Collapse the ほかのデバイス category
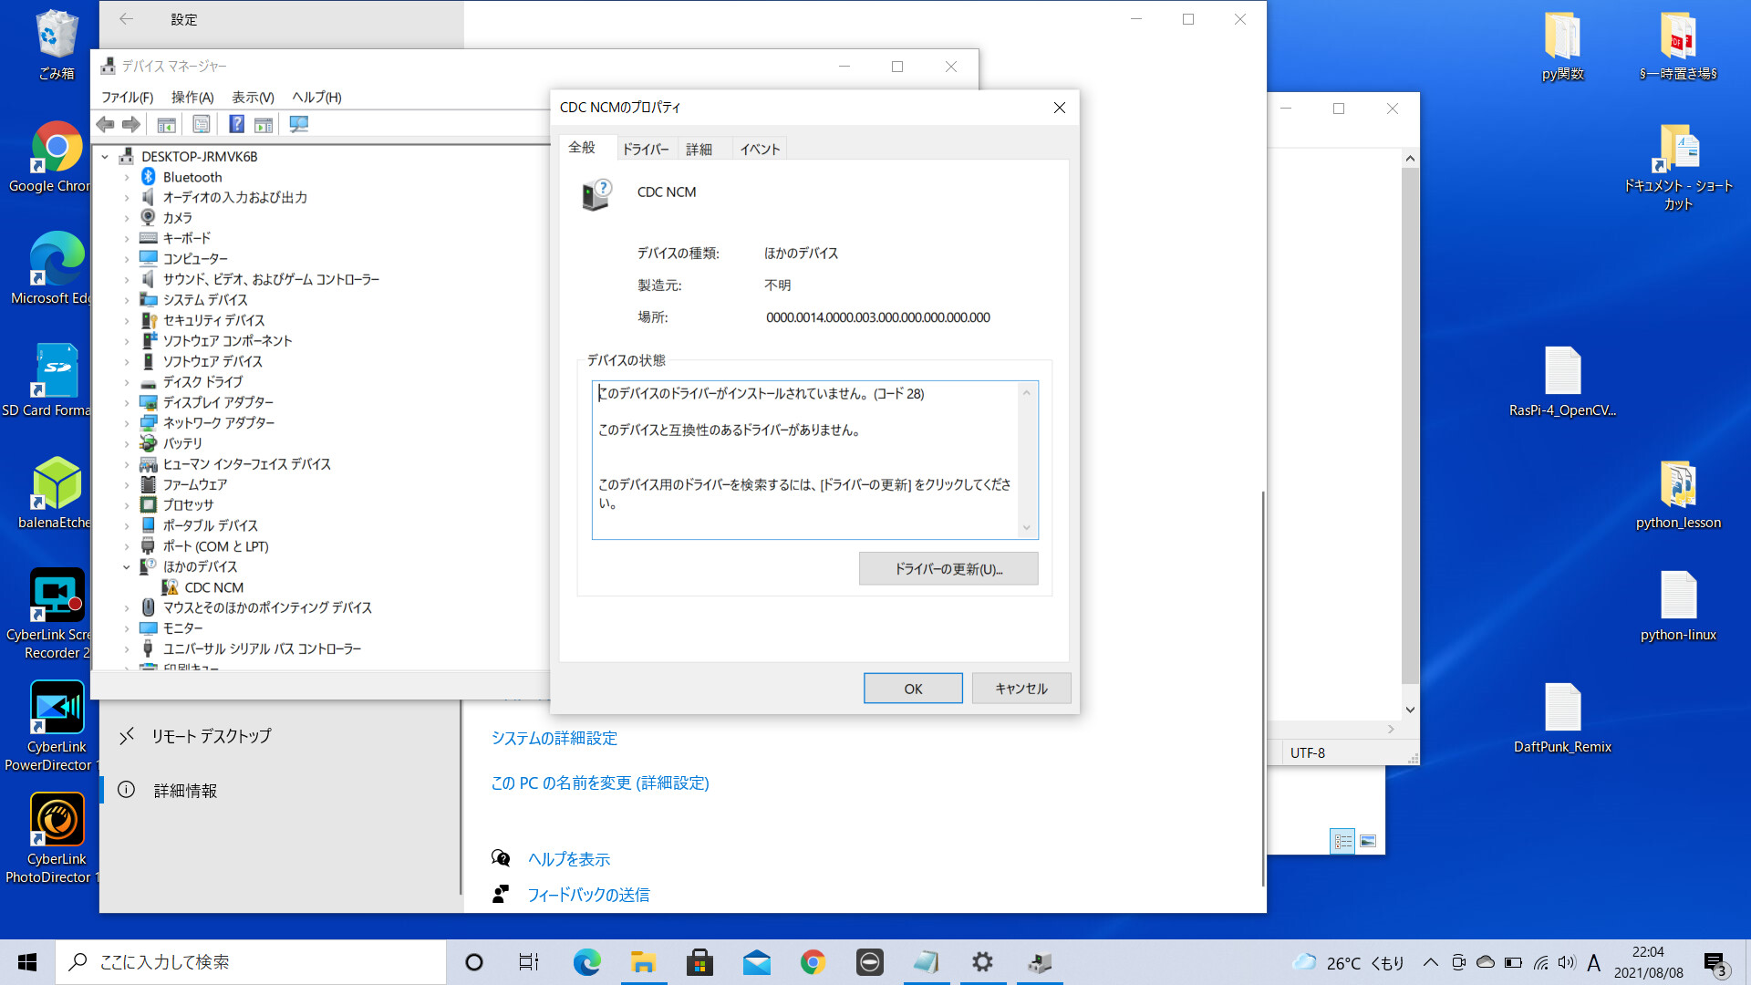Image resolution: width=1751 pixels, height=985 pixels. [x=127, y=566]
